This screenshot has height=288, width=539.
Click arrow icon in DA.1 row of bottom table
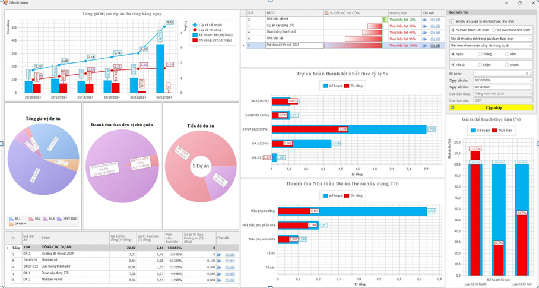219,273
